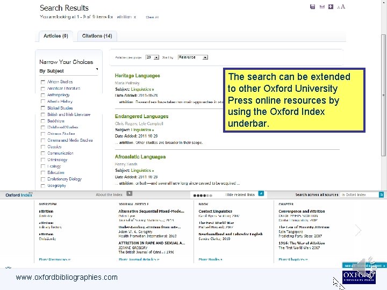
Task: Open ATTRITION IN RAPE AND SEXUAL A... article
Action: [x=152, y=243]
